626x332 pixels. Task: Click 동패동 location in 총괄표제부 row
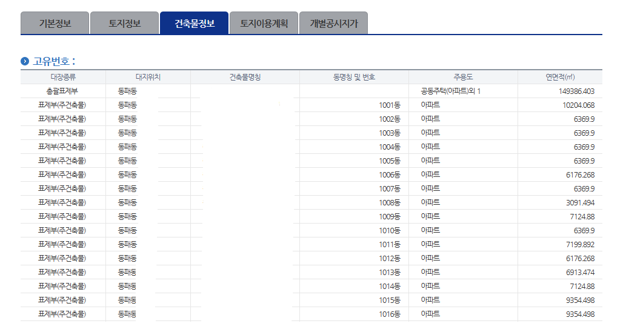pyautogui.click(x=127, y=91)
